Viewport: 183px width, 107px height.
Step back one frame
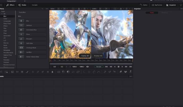[111, 67]
